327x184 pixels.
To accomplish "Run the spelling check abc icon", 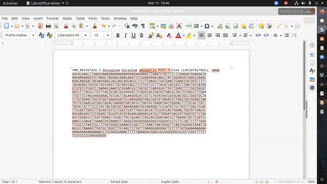I will pyautogui.click(x=135, y=26).
